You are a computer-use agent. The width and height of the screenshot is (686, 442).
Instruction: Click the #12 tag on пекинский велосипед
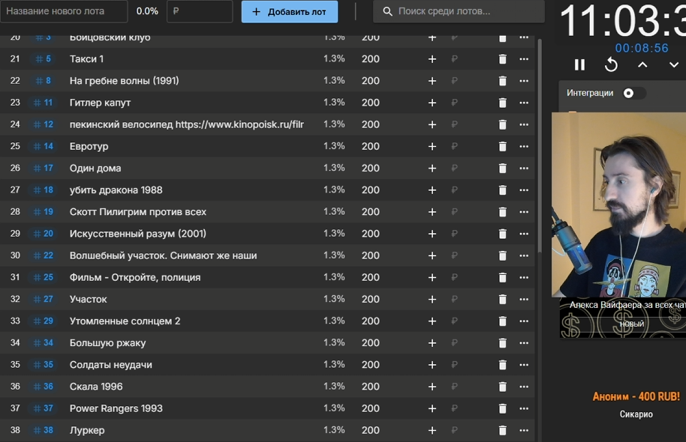point(43,124)
